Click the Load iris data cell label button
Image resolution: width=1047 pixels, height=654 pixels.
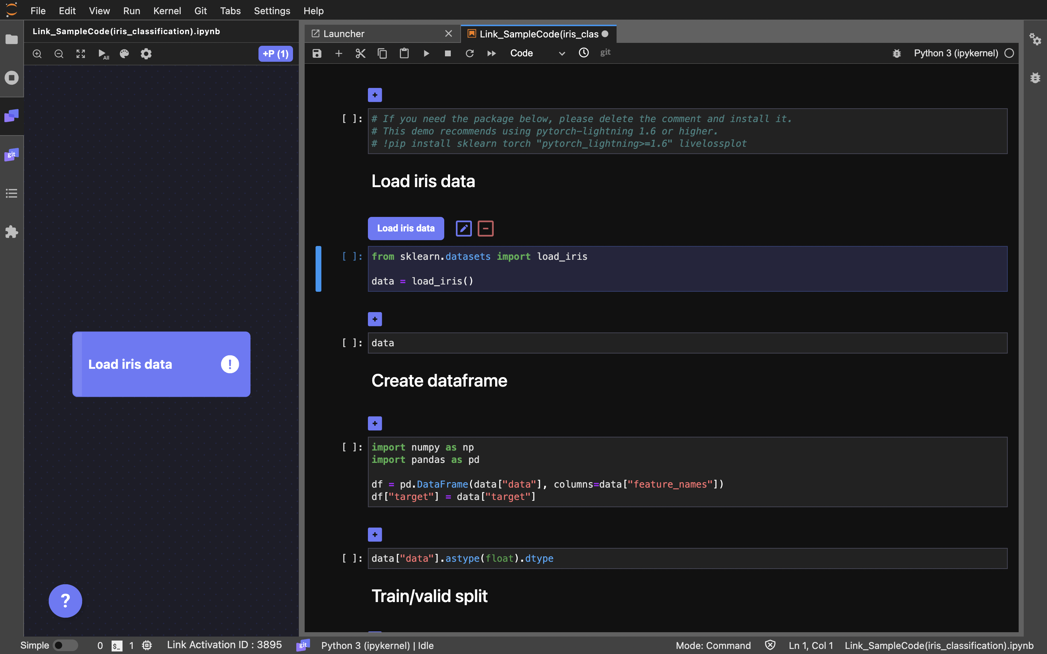click(405, 229)
